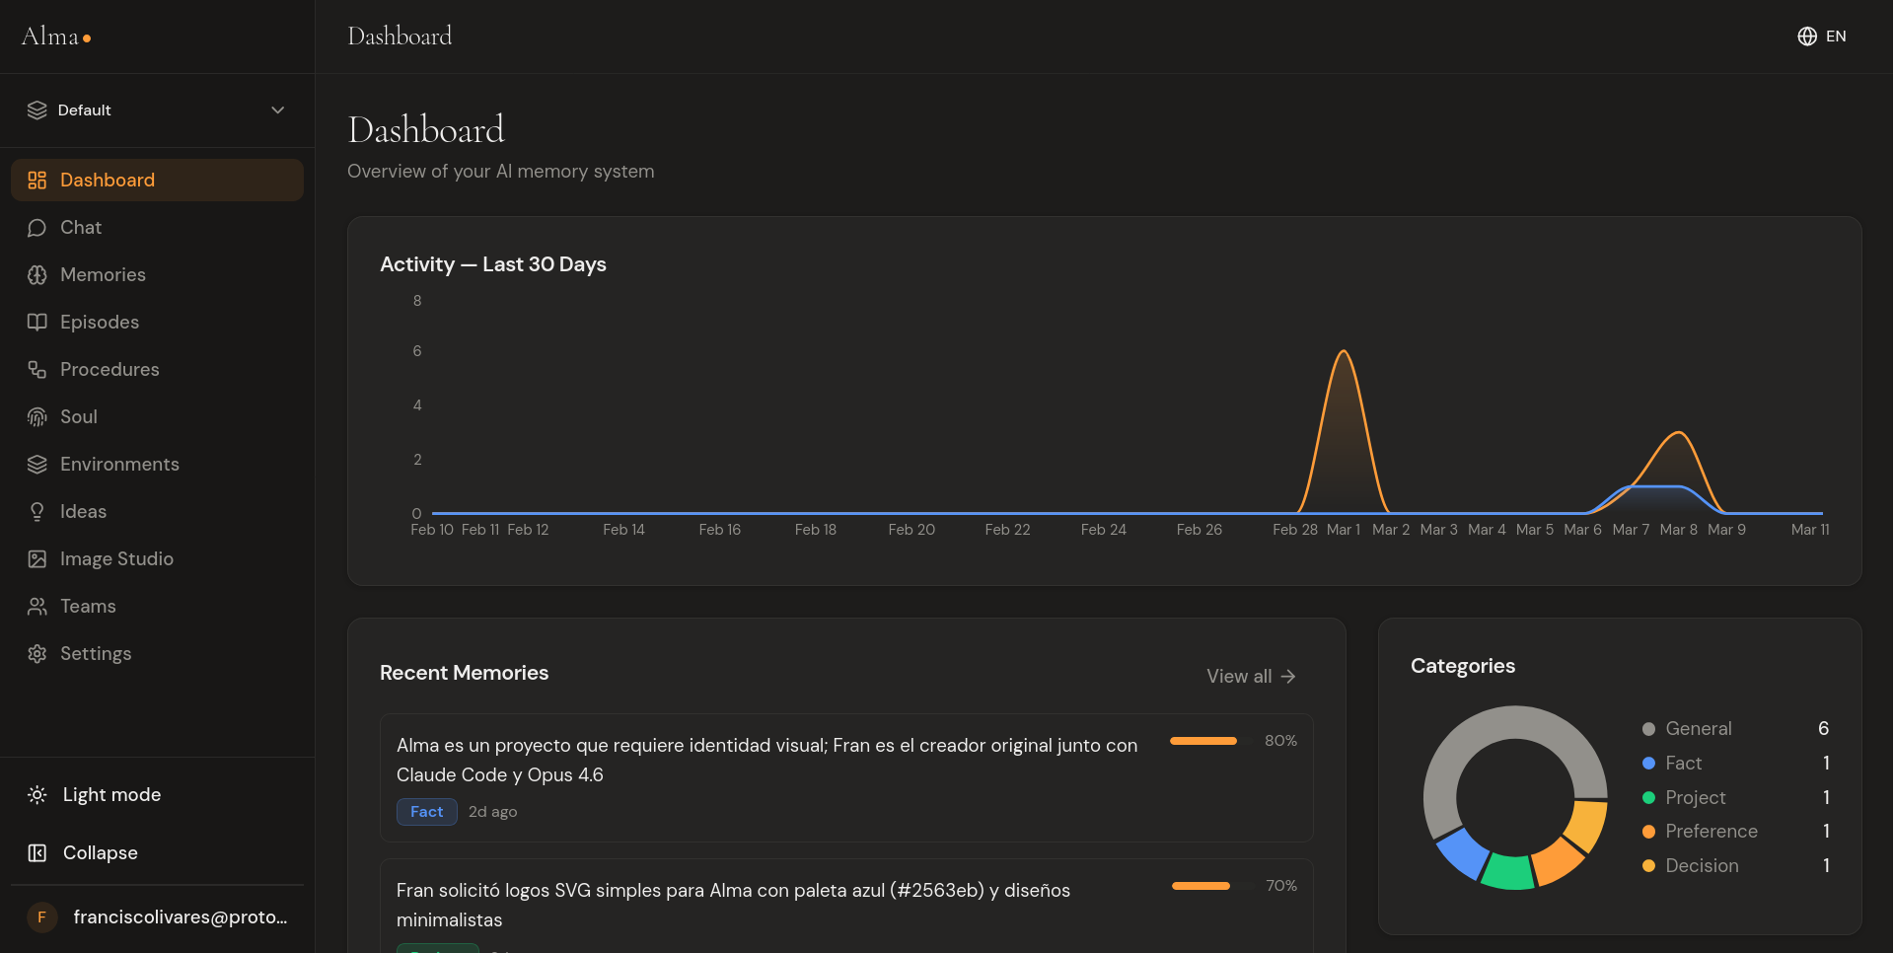Open Environments from sidebar
1894x953 pixels.
pos(157,464)
